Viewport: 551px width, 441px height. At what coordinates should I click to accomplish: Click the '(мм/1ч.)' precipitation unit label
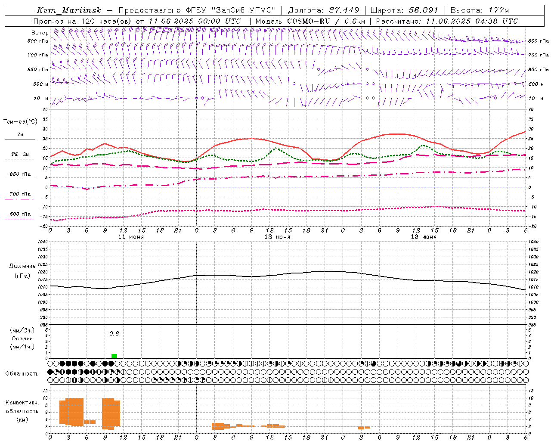[x=22, y=347]
